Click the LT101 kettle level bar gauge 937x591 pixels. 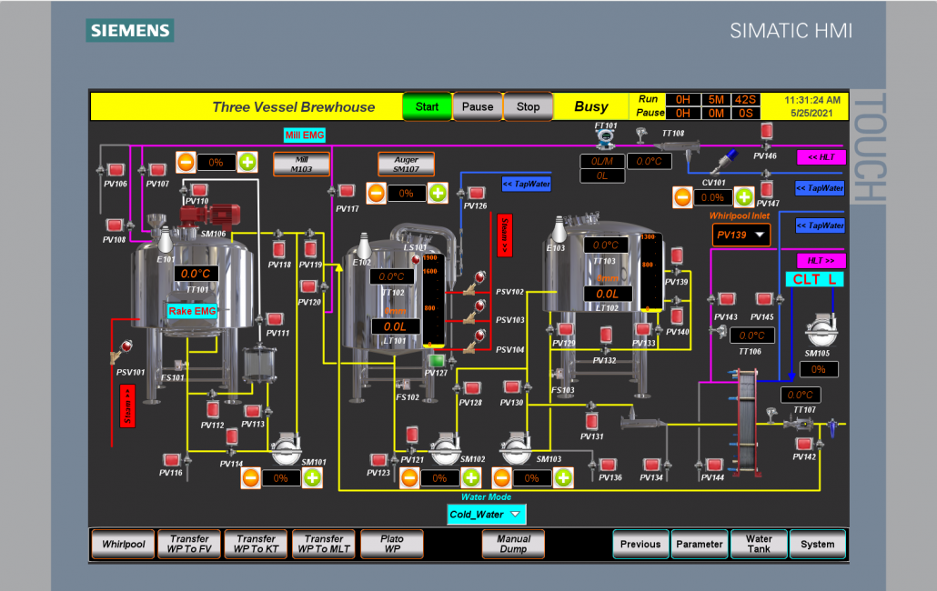pos(433,301)
